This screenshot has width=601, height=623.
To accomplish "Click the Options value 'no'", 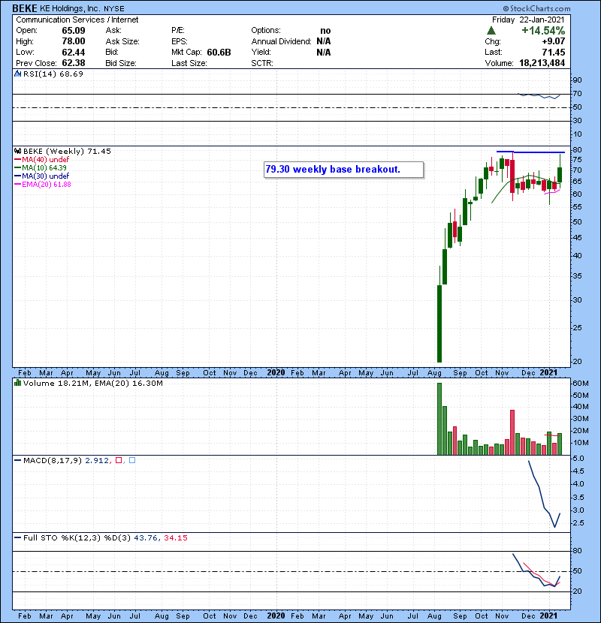I will tap(325, 31).
